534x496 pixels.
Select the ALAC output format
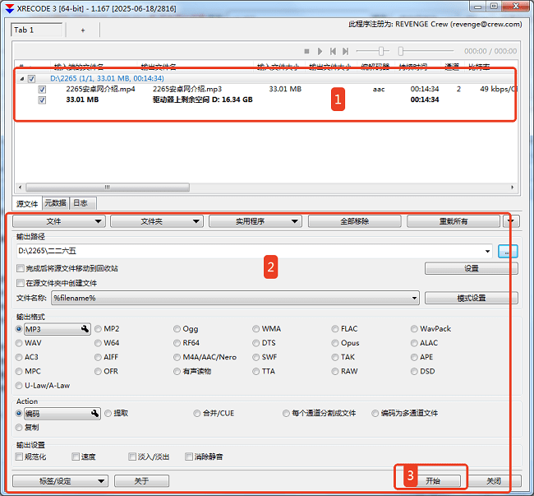(x=414, y=343)
